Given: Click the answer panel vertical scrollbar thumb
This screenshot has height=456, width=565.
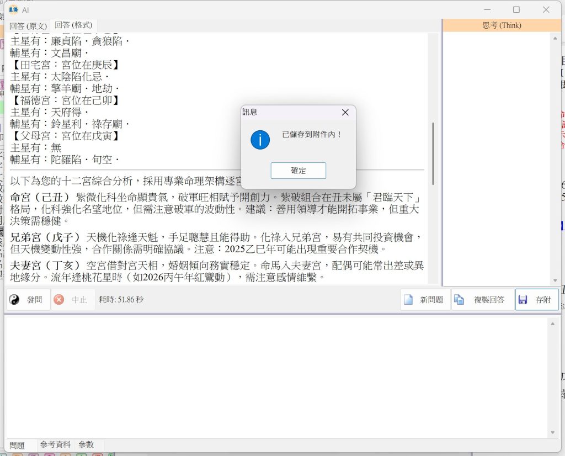Looking at the screenshot, I should coord(433,153).
